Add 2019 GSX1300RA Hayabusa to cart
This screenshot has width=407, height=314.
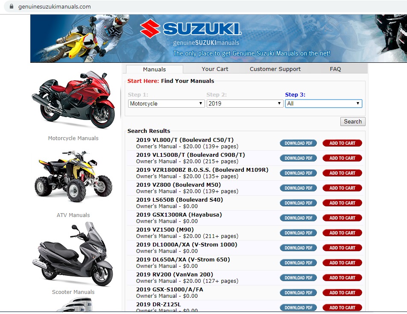click(342, 218)
